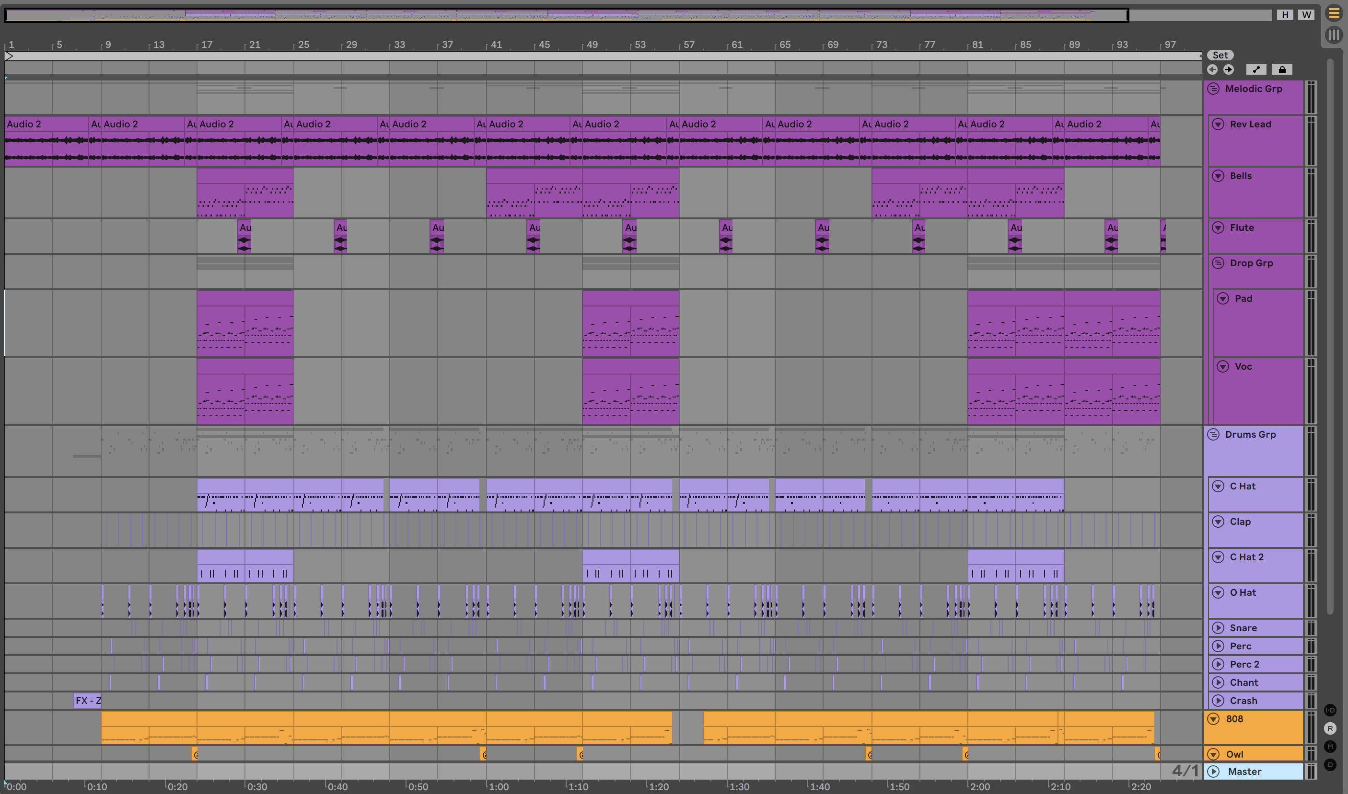This screenshot has width=1348, height=794.
Task: Collapse the 808 track
Action: [1214, 719]
